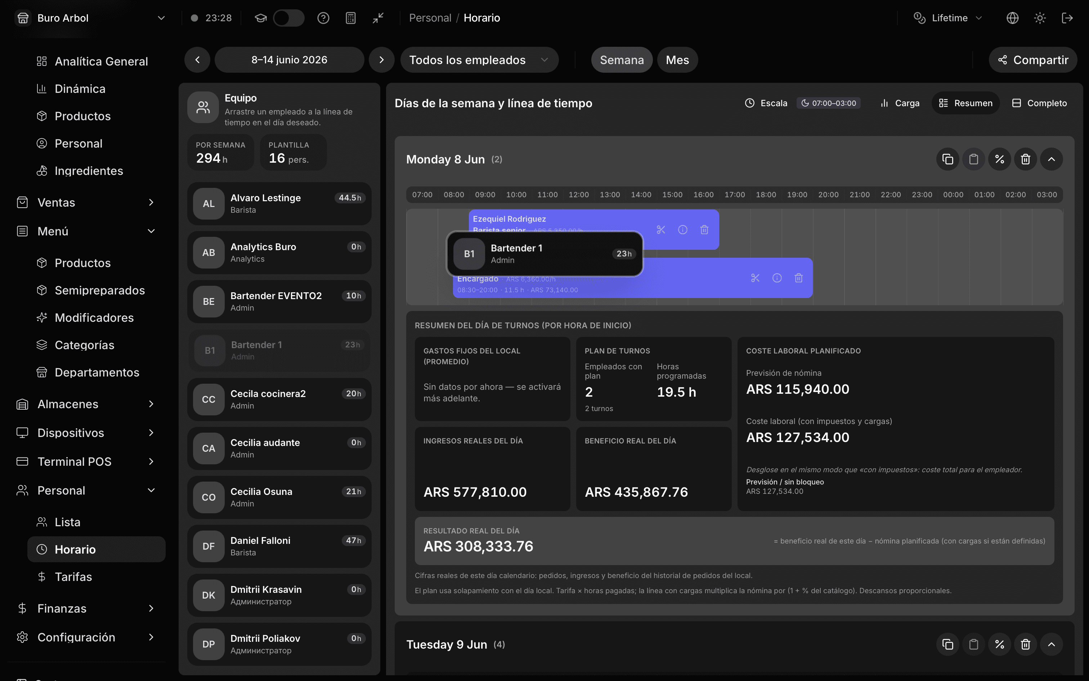Select Daniel Falloni employee card
The width and height of the screenshot is (1089, 681).
coord(279,546)
